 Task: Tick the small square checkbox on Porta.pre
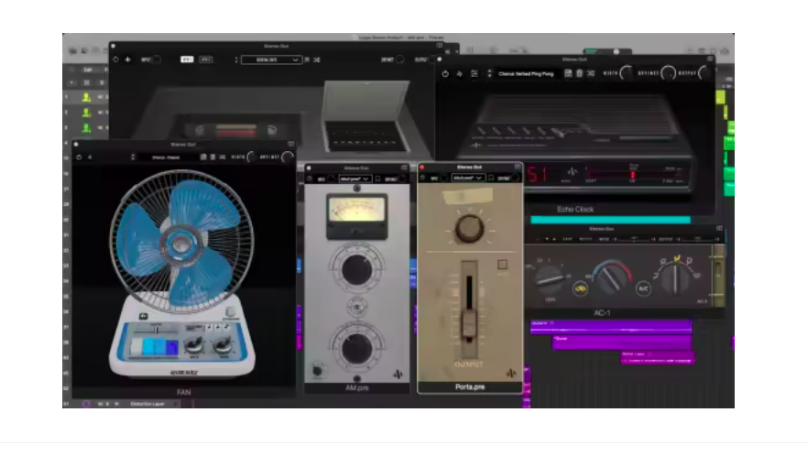(502, 265)
